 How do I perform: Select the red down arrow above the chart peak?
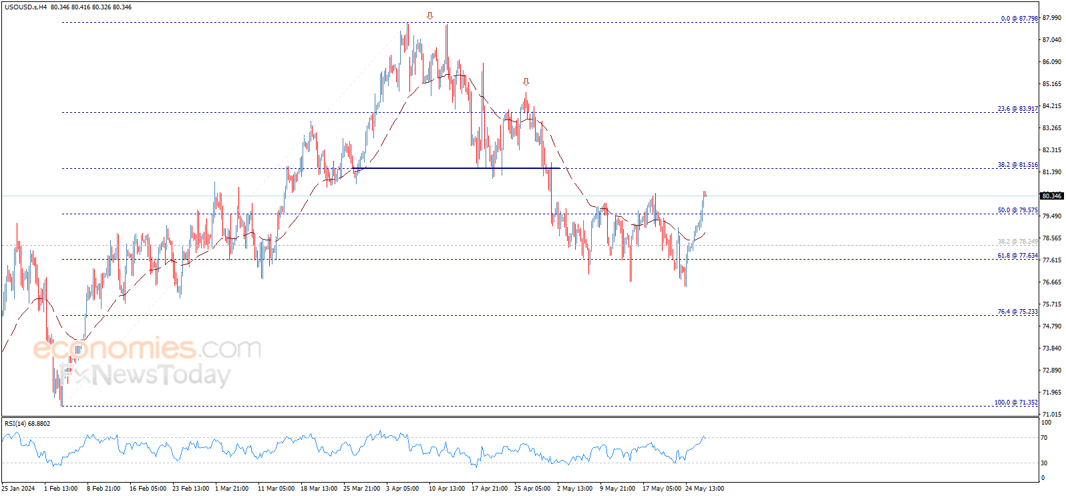[x=430, y=15]
